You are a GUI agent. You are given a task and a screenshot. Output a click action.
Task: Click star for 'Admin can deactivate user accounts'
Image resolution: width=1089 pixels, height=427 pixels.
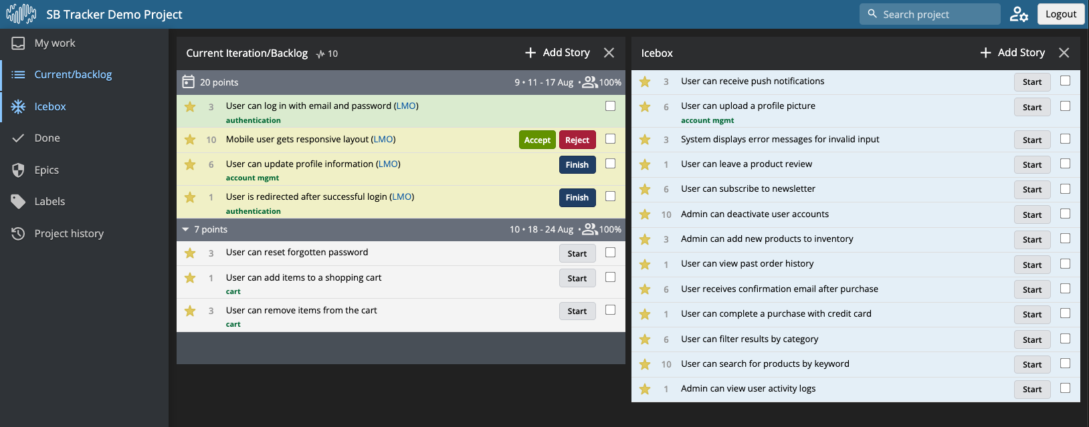[645, 215]
